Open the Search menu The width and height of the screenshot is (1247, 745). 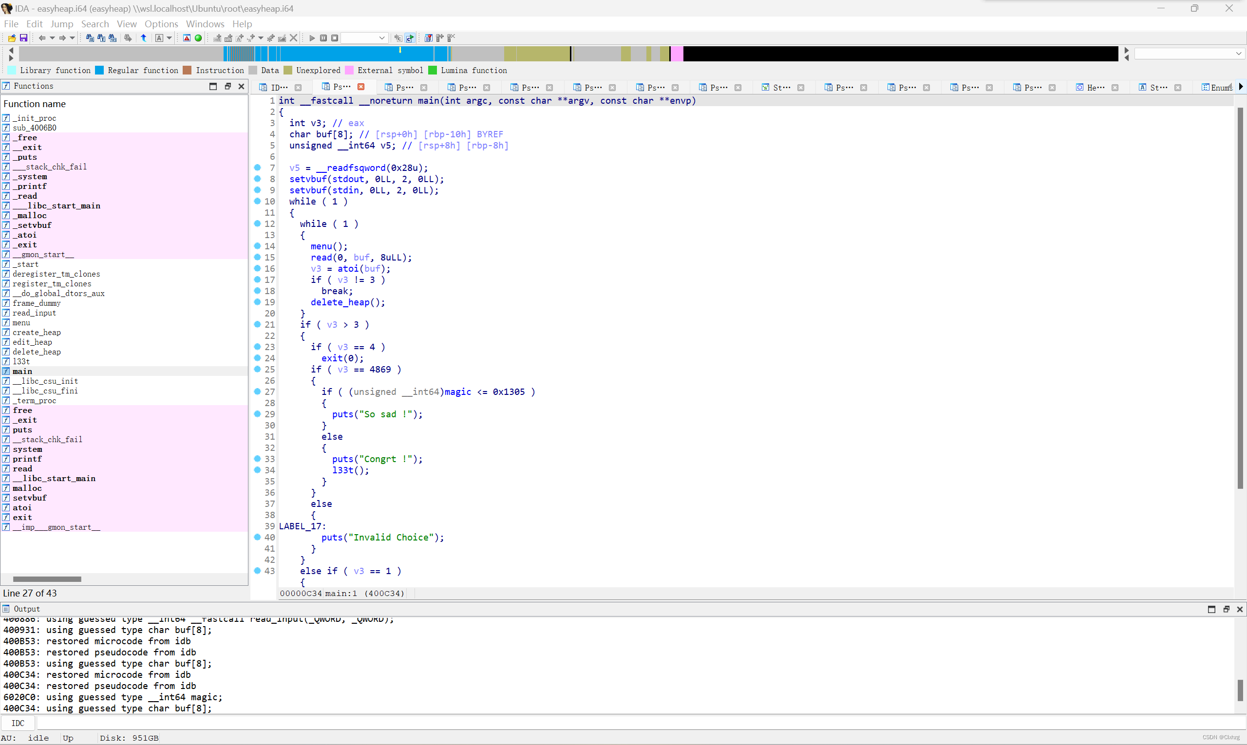pyautogui.click(x=95, y=24)
